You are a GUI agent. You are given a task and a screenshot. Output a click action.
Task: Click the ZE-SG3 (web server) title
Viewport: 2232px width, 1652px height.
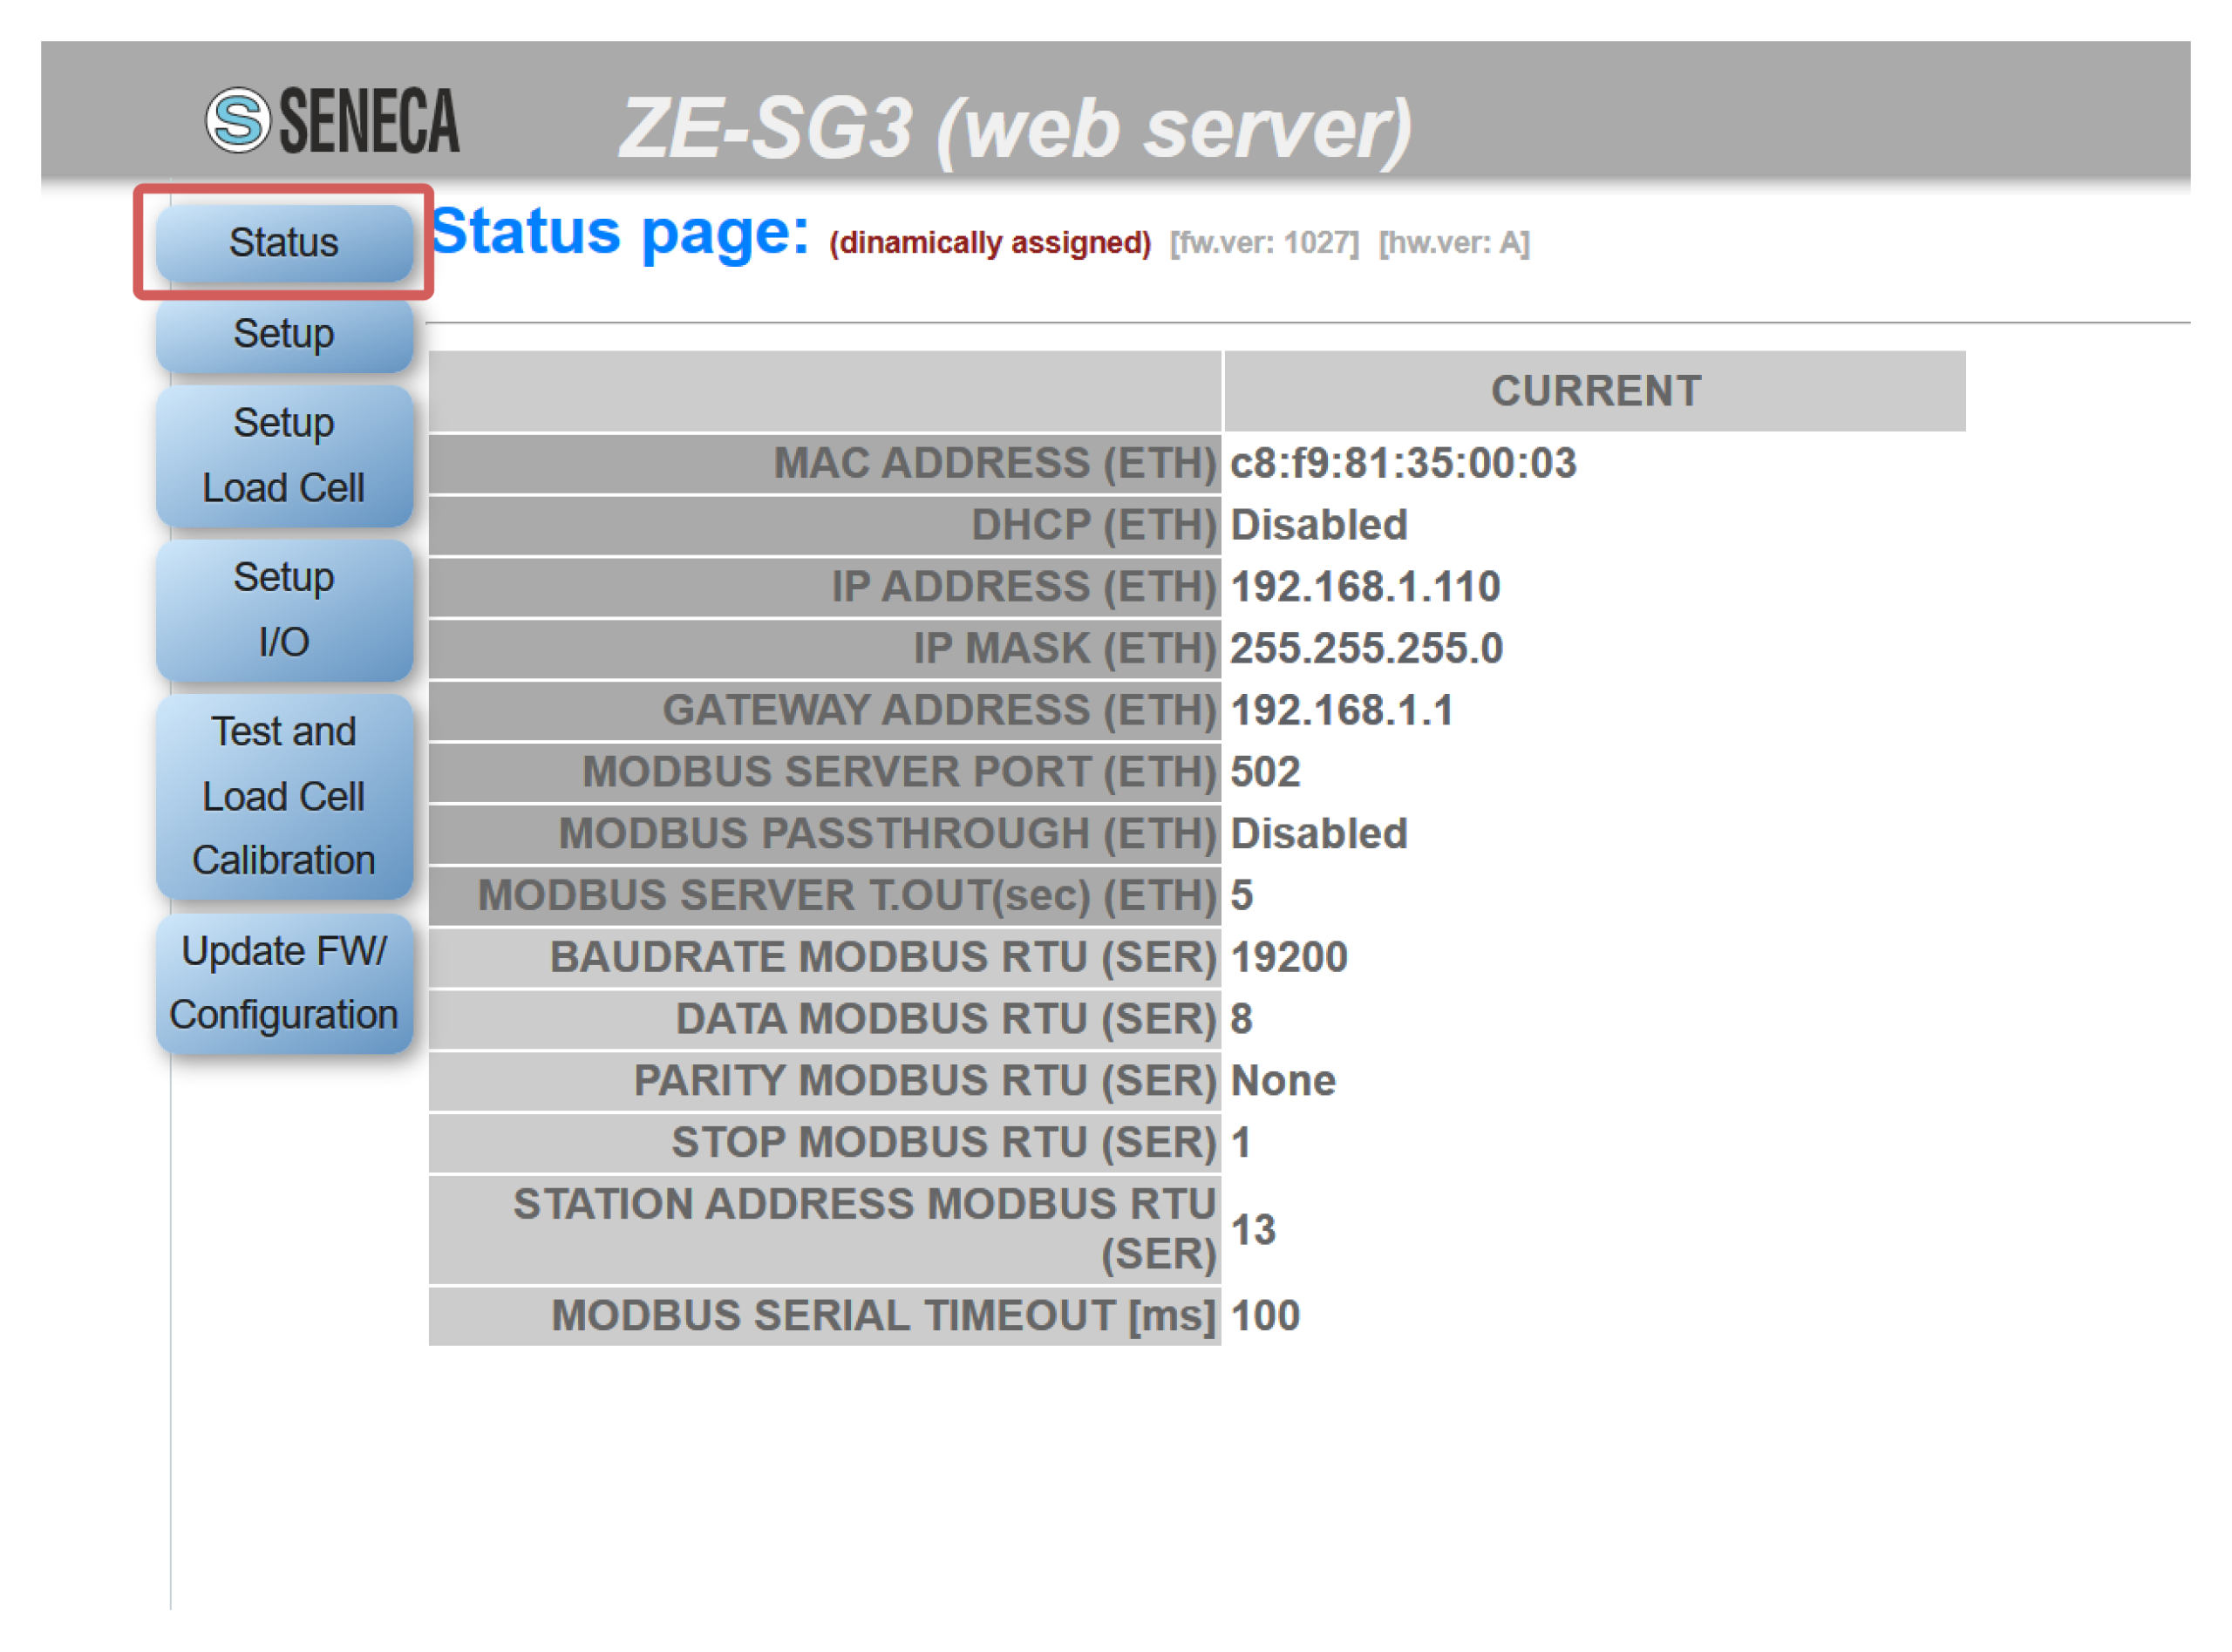tap(1015, 128)
